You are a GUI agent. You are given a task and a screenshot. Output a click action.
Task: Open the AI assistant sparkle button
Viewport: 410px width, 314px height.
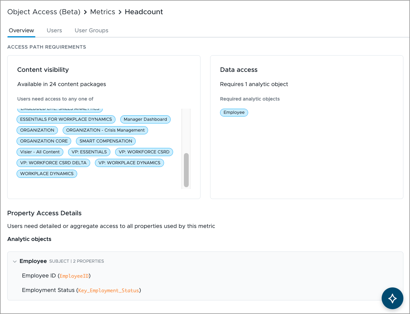point(392,298)
